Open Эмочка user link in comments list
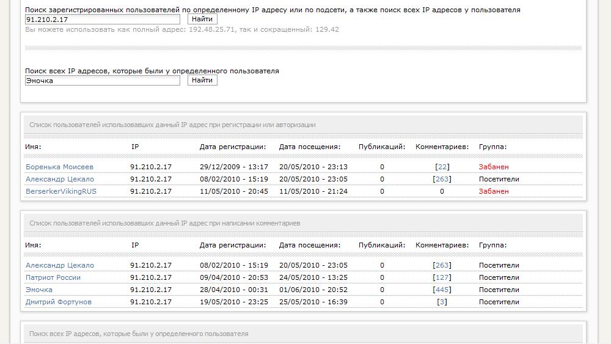The width and height of the screenshot is (611, 344). click(39, 290)
